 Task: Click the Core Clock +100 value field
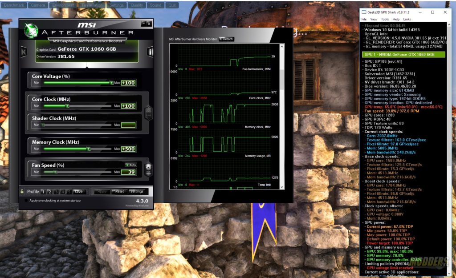128,106
